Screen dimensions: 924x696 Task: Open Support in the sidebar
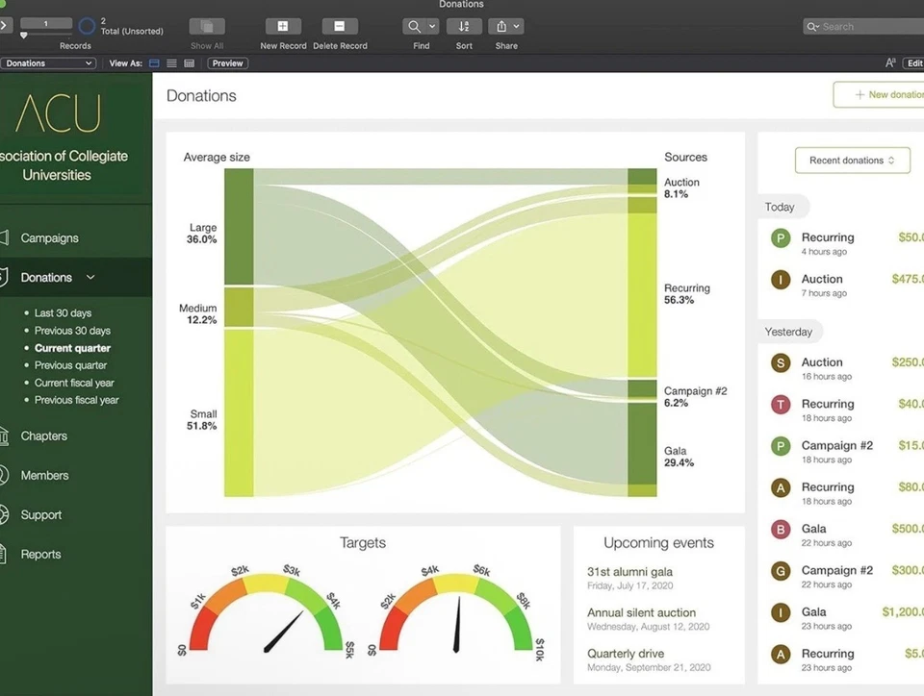(40, 515)
